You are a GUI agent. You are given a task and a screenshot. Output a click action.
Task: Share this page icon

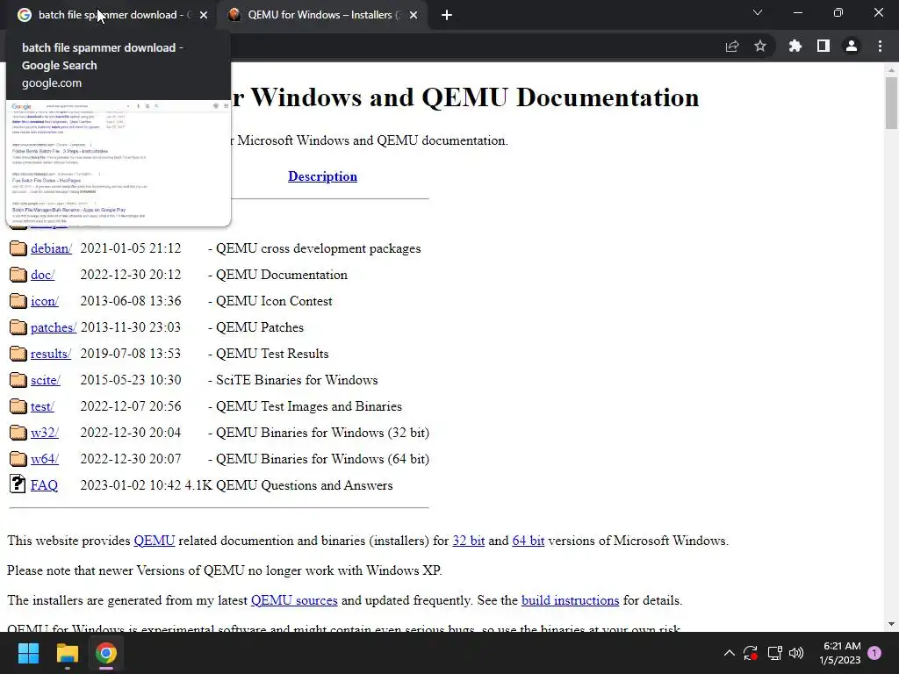[732, 47]
